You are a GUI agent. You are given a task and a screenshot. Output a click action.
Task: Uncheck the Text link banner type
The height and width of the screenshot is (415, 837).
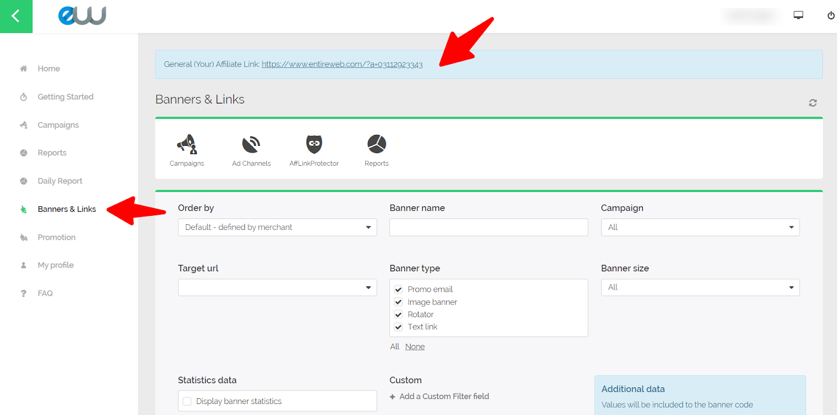399,327
